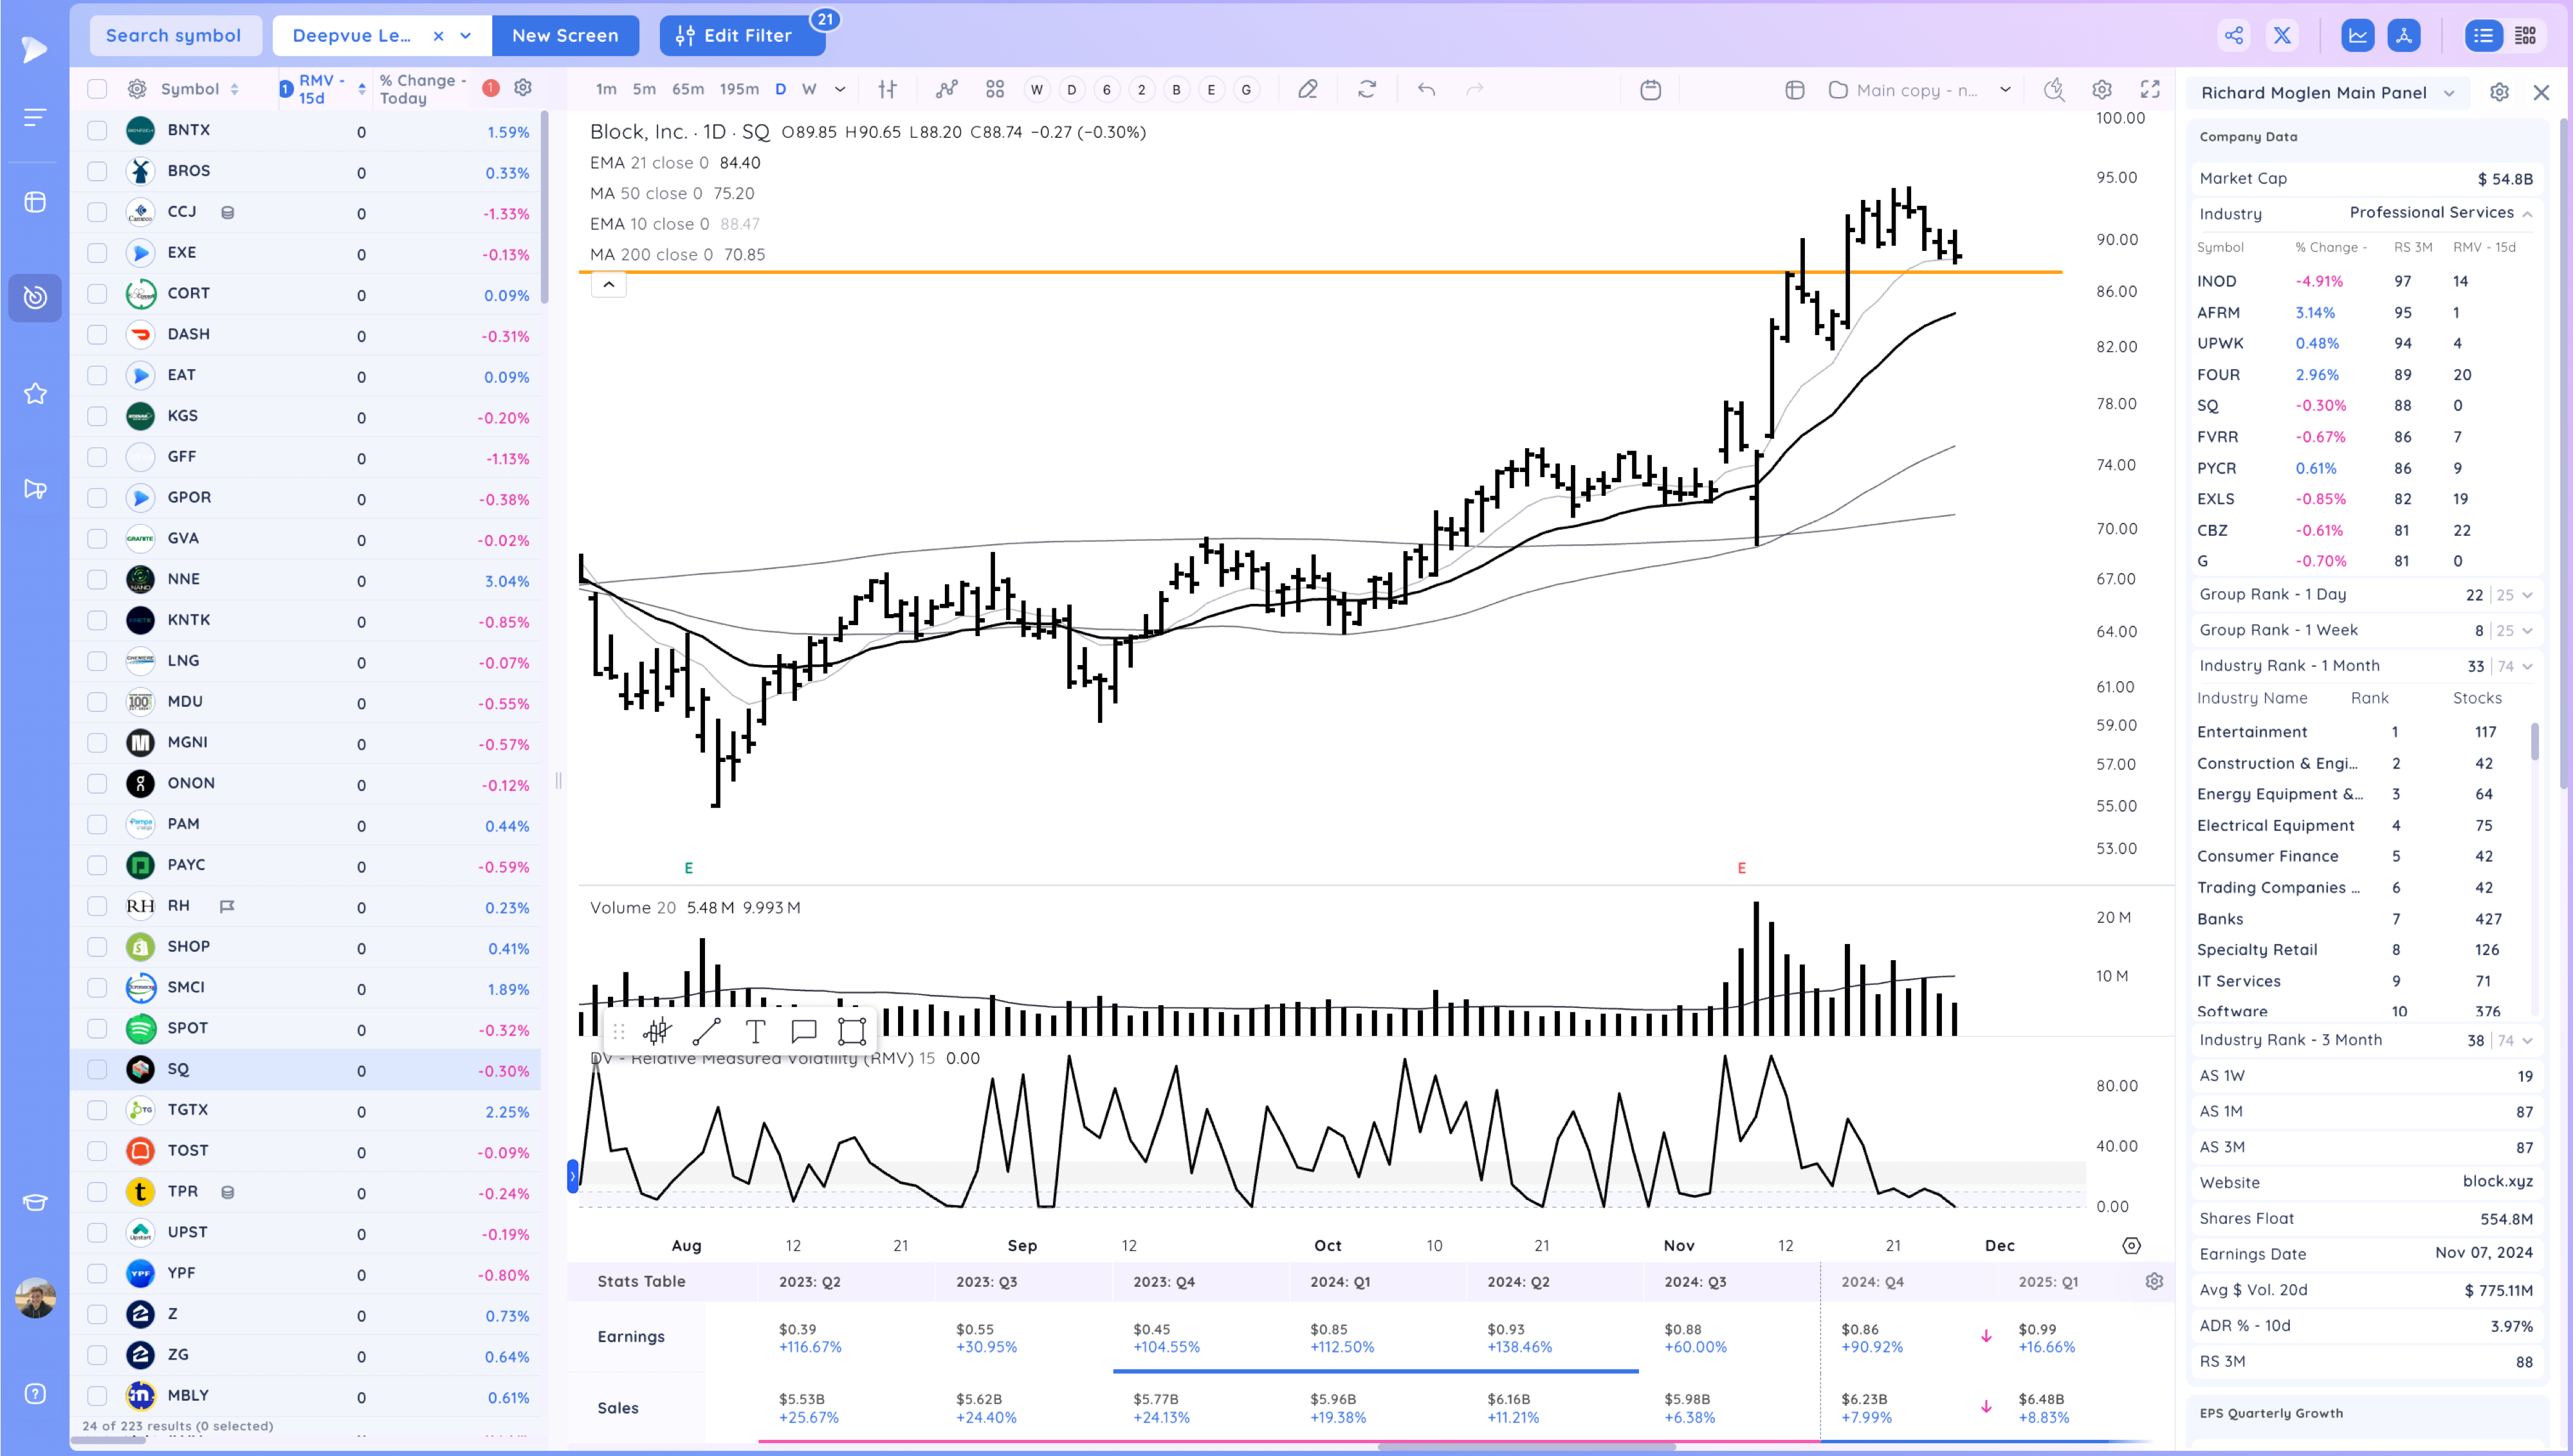Click the November earnings E marker
2573x1456 pixels.
click(x=1741, y=868)
